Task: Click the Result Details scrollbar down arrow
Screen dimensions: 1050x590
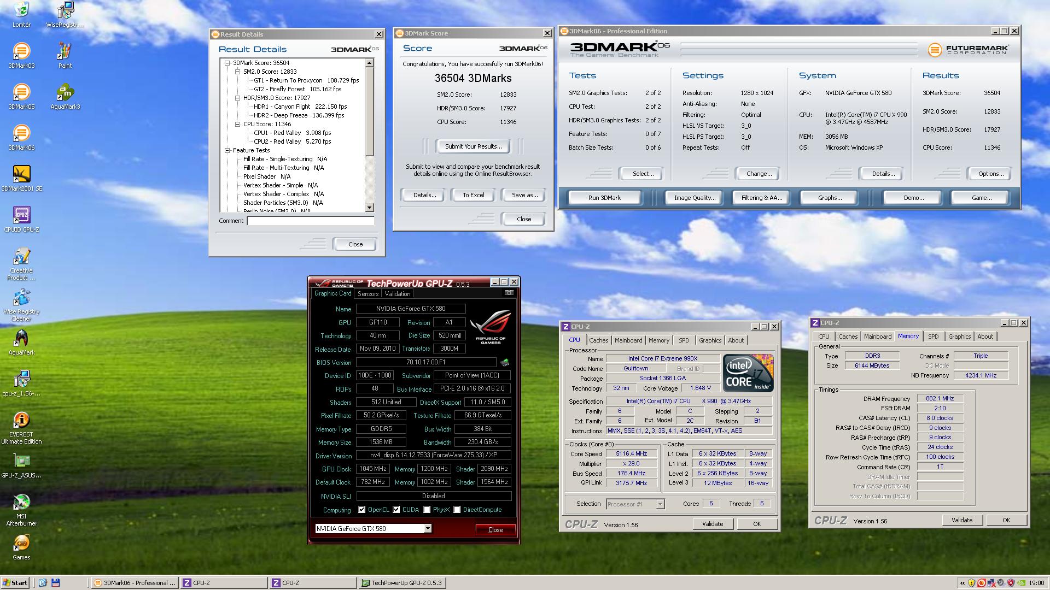Action: [370, 208]
